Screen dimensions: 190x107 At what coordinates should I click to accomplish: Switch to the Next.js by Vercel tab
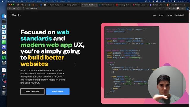pos(72,5)
